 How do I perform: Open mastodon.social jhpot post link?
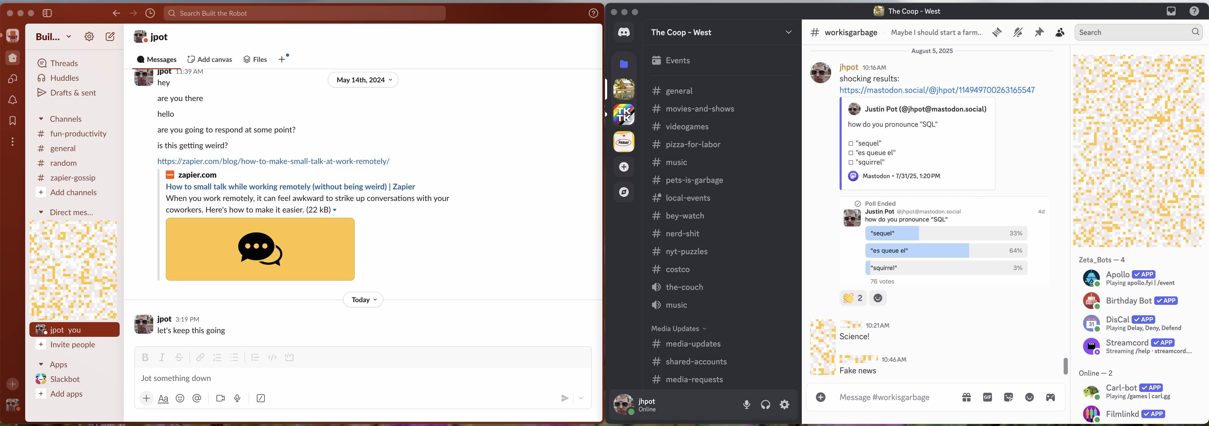click(937, 90)
